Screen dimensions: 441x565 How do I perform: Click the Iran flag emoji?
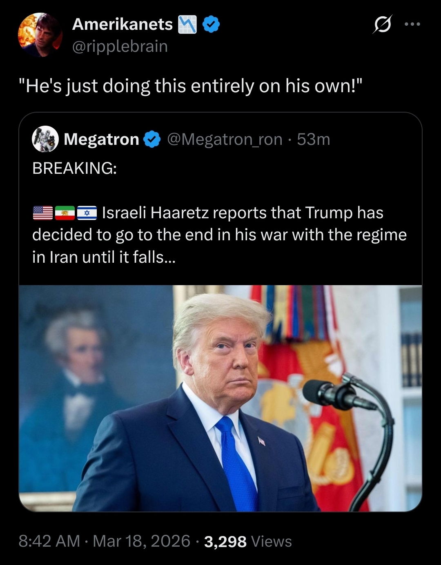coord(65,213)
